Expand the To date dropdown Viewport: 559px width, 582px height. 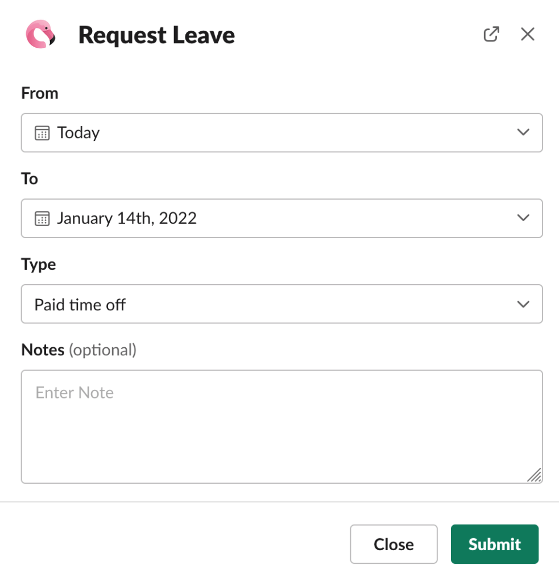tap(523, 218)
